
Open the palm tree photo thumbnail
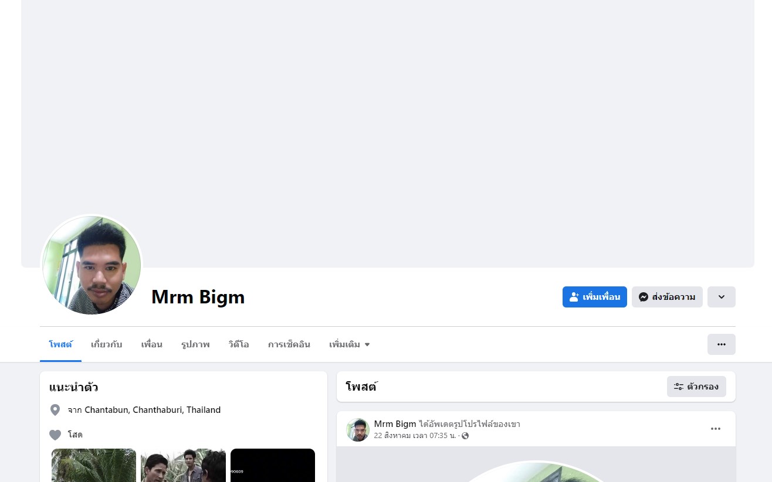[94, 466]
